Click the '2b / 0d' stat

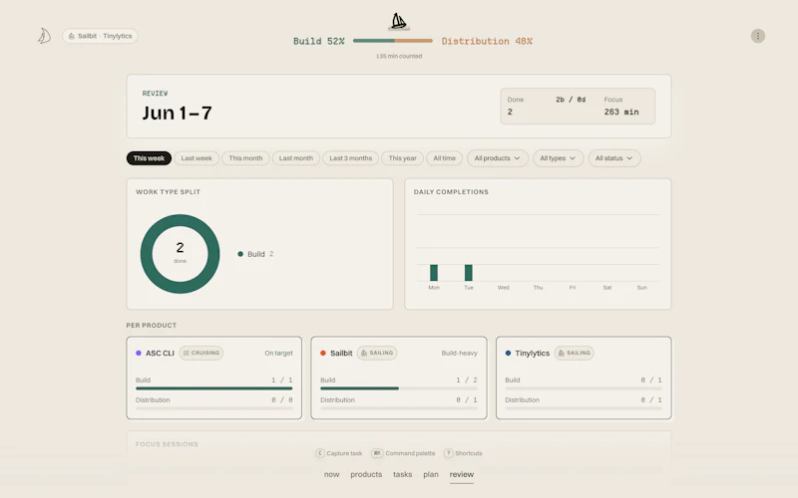click(571, 100)
